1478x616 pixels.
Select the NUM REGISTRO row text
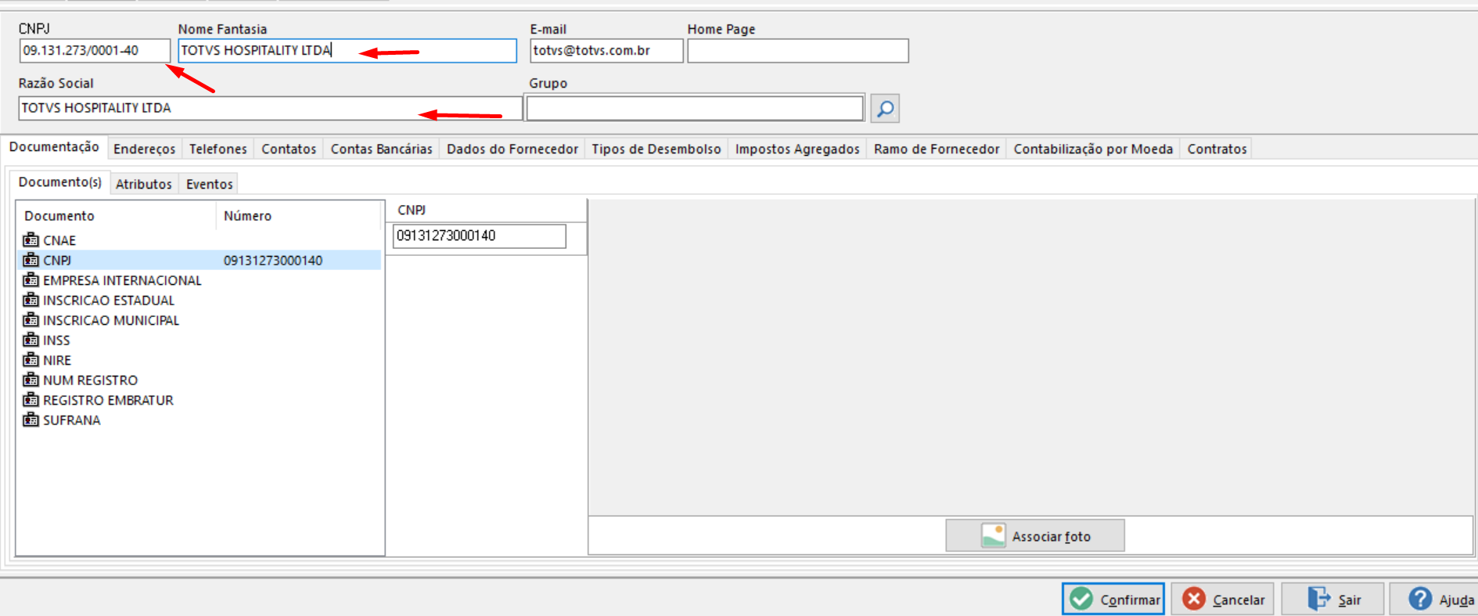pos(90,380)
